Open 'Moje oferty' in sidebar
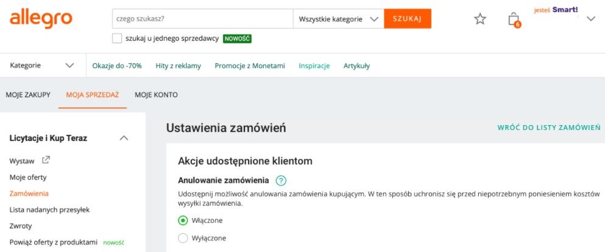The width and height of the screenshot is (605, 252). point(28,177)
